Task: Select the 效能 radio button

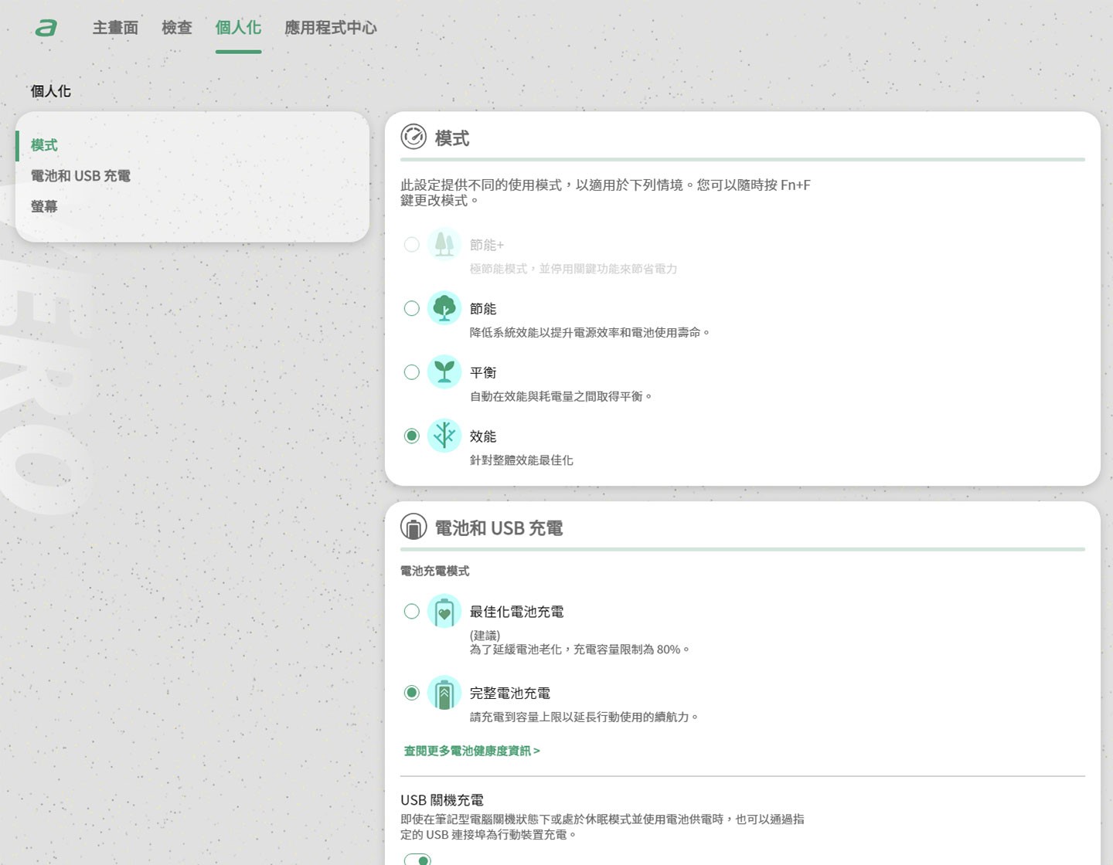Action: 412,436
